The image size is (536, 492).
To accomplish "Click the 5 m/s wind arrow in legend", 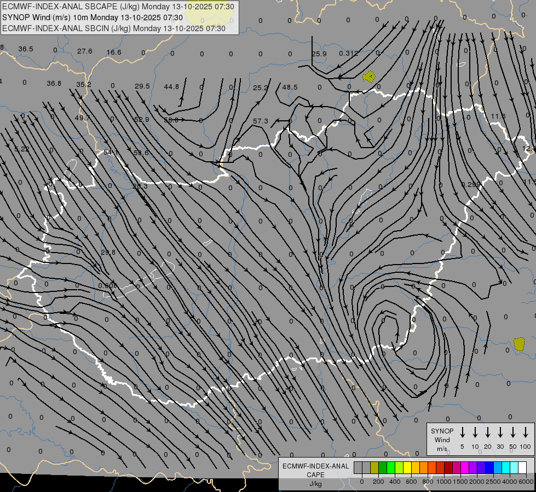I will pos(463,432).
